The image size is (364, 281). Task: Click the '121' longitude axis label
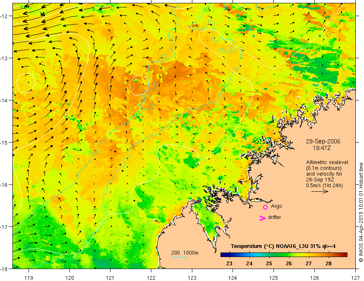coord(110,278)
